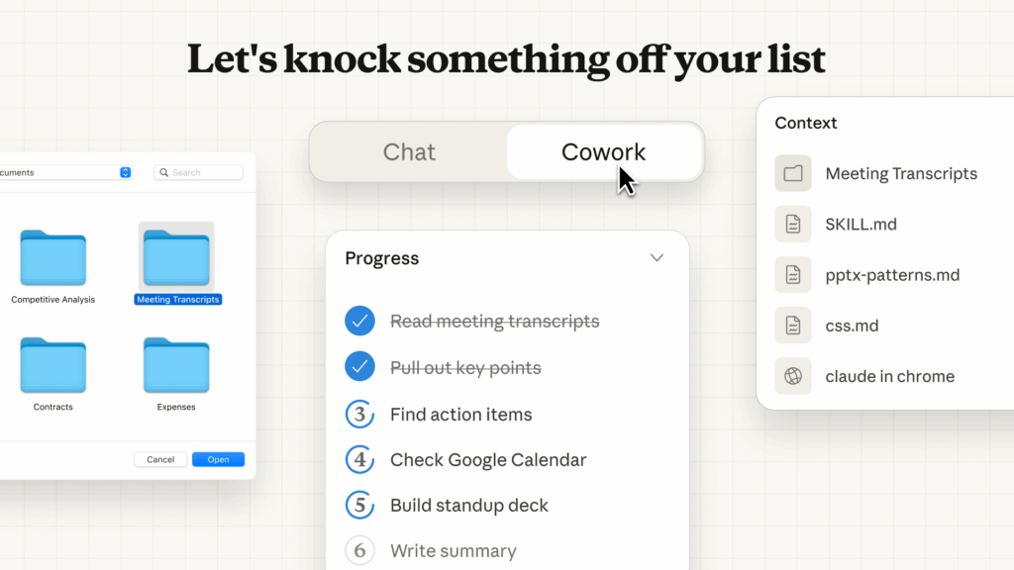Collapse the Progress panel
This screenshot has height=570, width=1014.
click(657, 257)
